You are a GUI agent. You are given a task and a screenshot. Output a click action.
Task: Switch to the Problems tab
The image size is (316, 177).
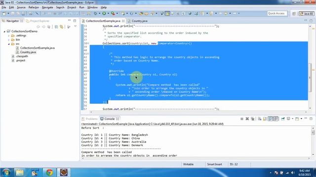coord(90,119)
